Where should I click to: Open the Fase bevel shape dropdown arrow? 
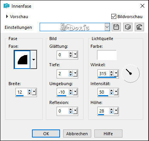[x=33, y=59]
